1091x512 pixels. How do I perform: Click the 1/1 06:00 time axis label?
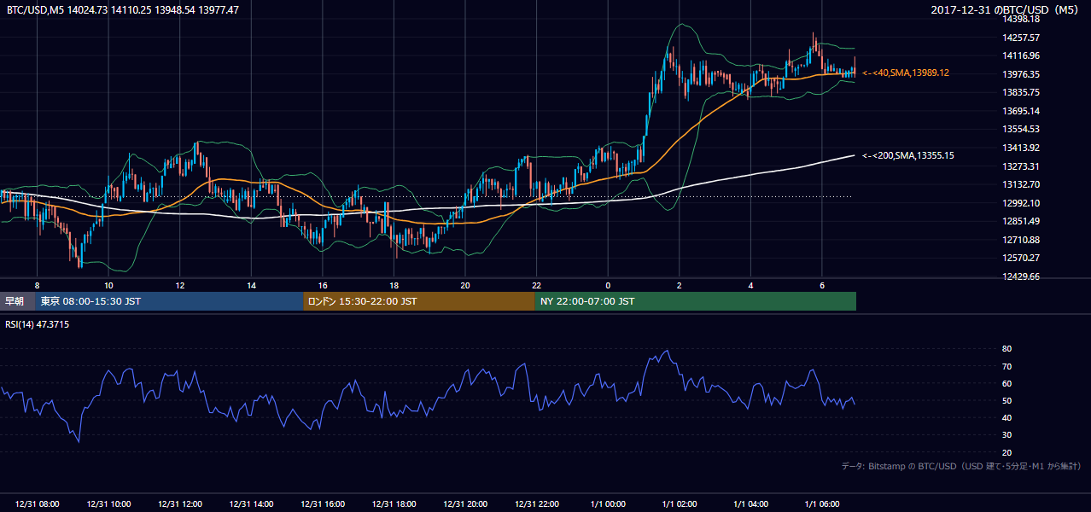pyautogui.click(x=822, y=504)
